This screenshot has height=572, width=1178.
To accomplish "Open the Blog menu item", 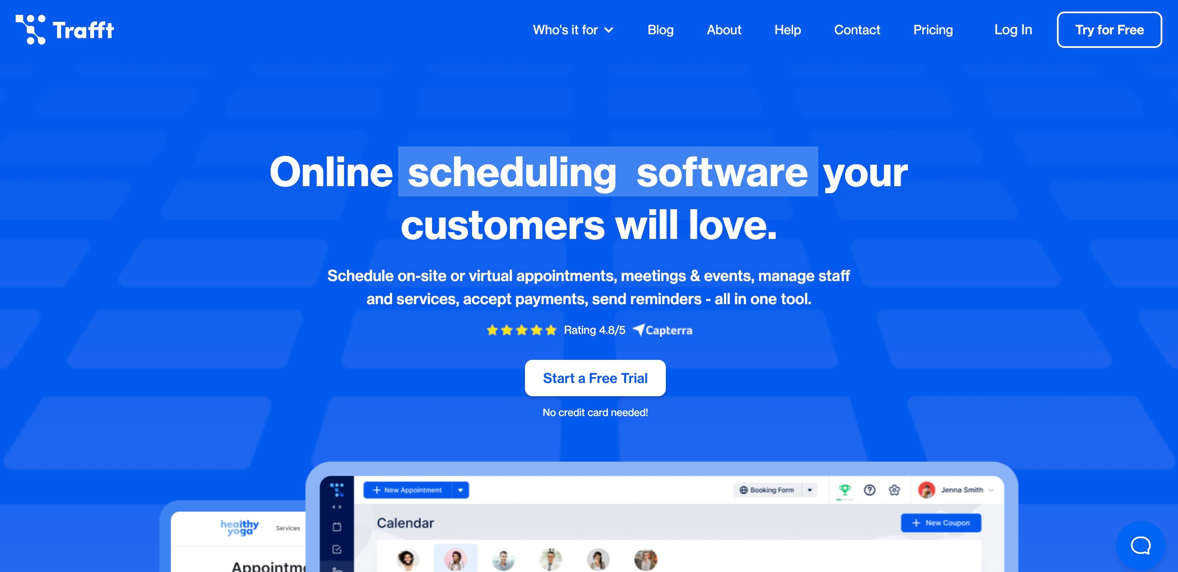I will pyautogui.click(x=660, y=30).
